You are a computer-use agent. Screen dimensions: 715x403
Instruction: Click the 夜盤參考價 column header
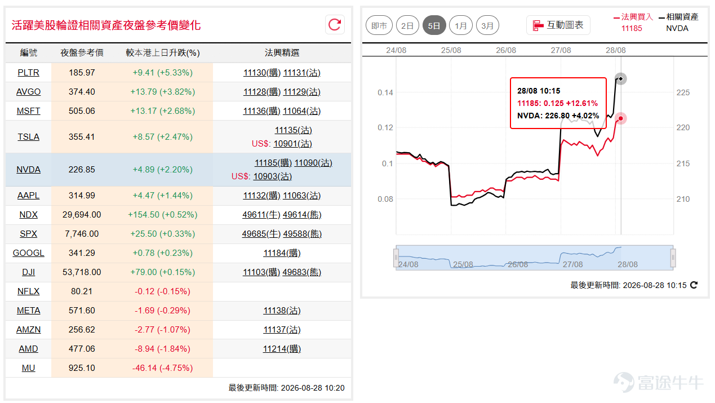[x=82, y=53]
